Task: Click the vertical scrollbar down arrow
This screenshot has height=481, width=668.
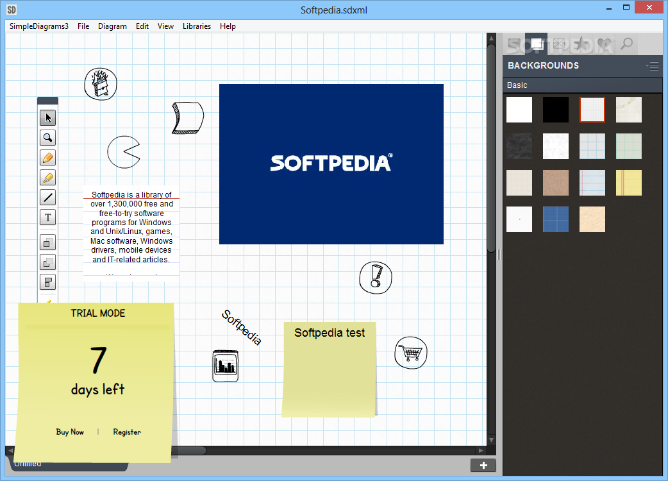Action: pos(491,440)
